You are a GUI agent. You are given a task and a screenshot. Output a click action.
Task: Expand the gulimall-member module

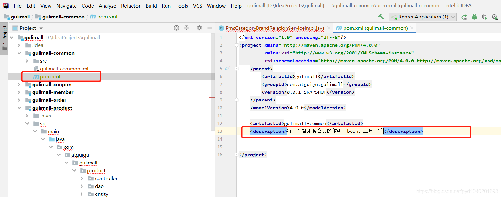click(19, 92)
